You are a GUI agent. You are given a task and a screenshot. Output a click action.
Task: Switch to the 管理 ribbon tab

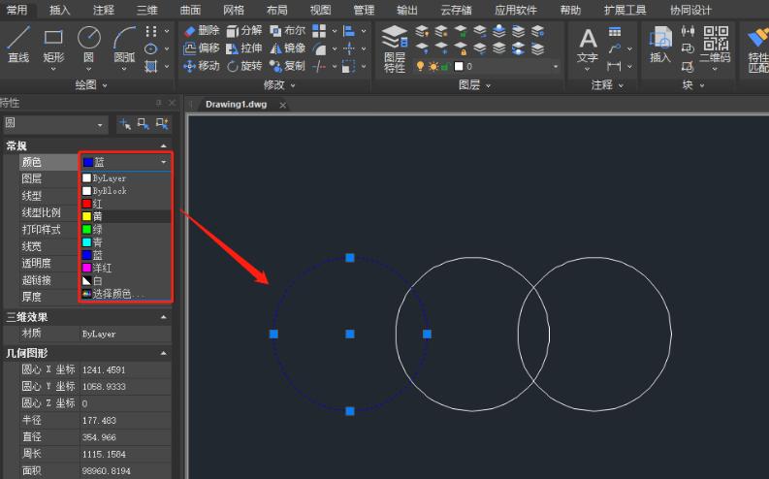point(364,10)
